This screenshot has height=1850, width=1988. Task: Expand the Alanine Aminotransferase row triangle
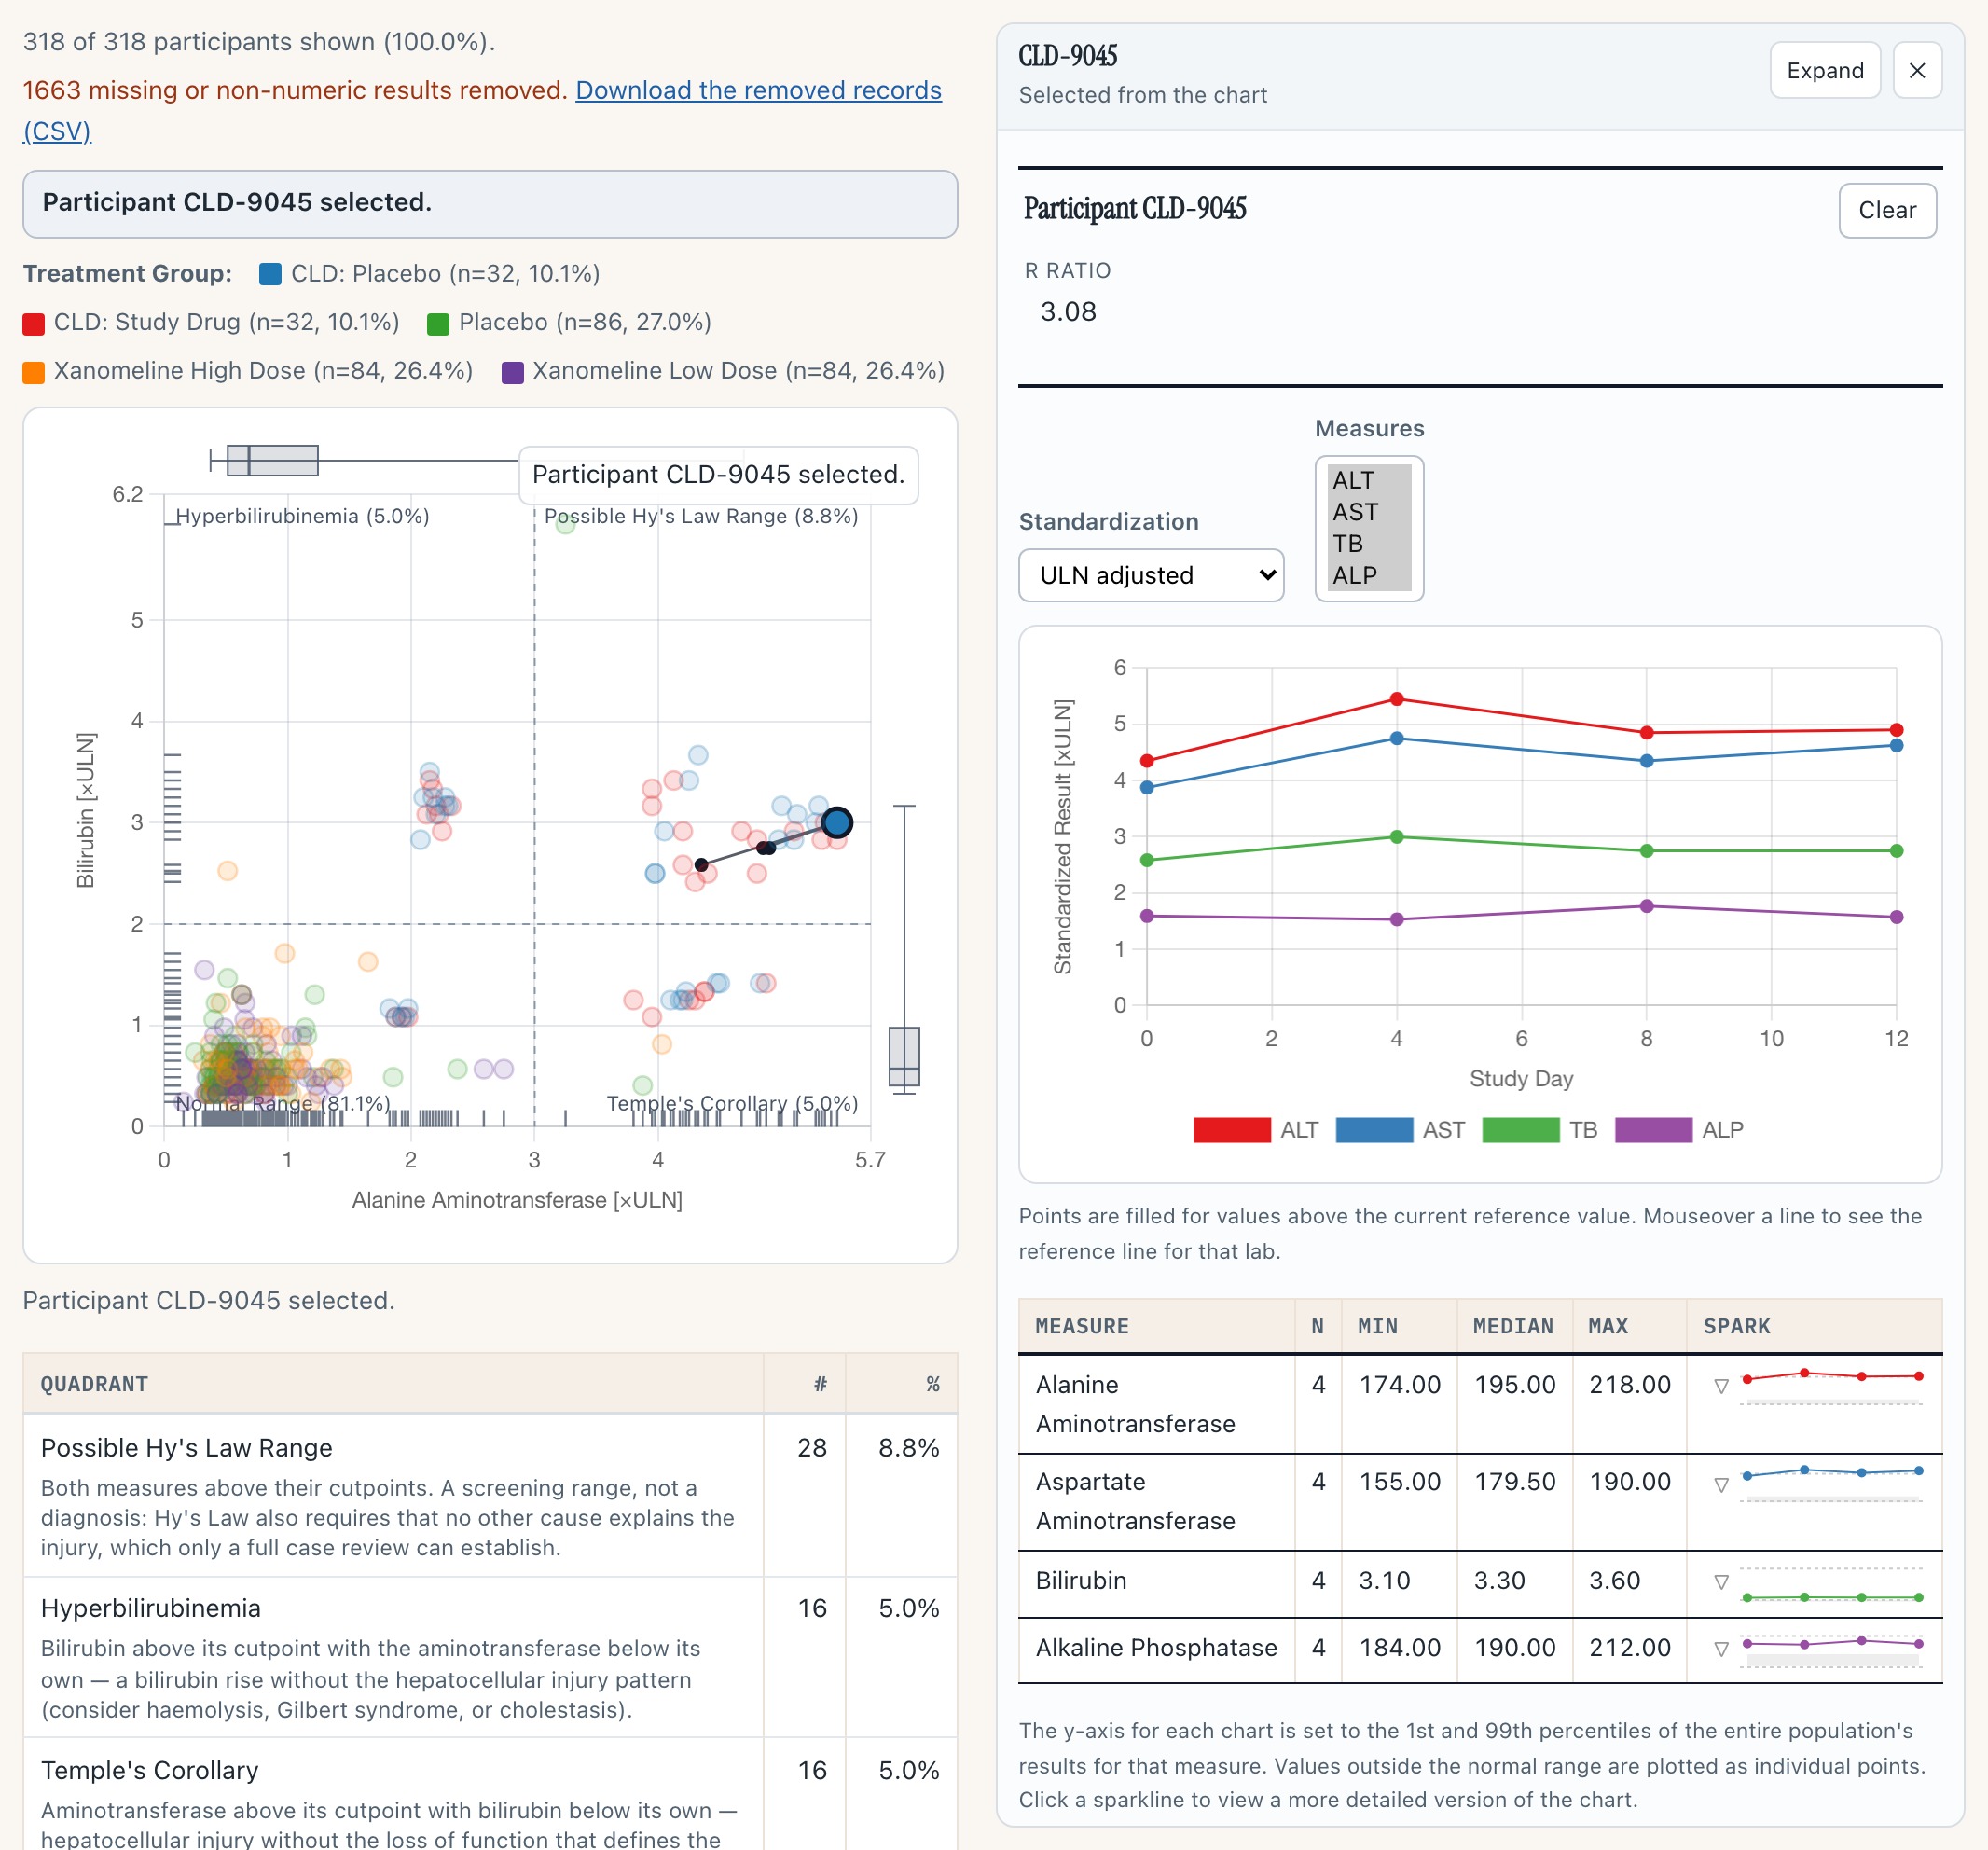point(1721,1386)
